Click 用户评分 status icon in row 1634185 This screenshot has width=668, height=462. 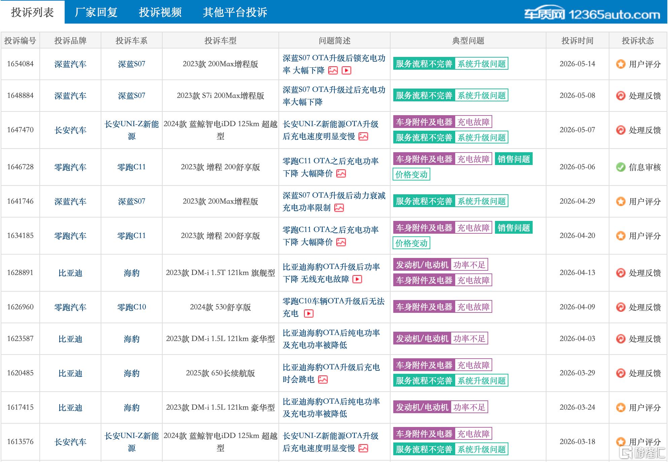click(x=621, y=236)
